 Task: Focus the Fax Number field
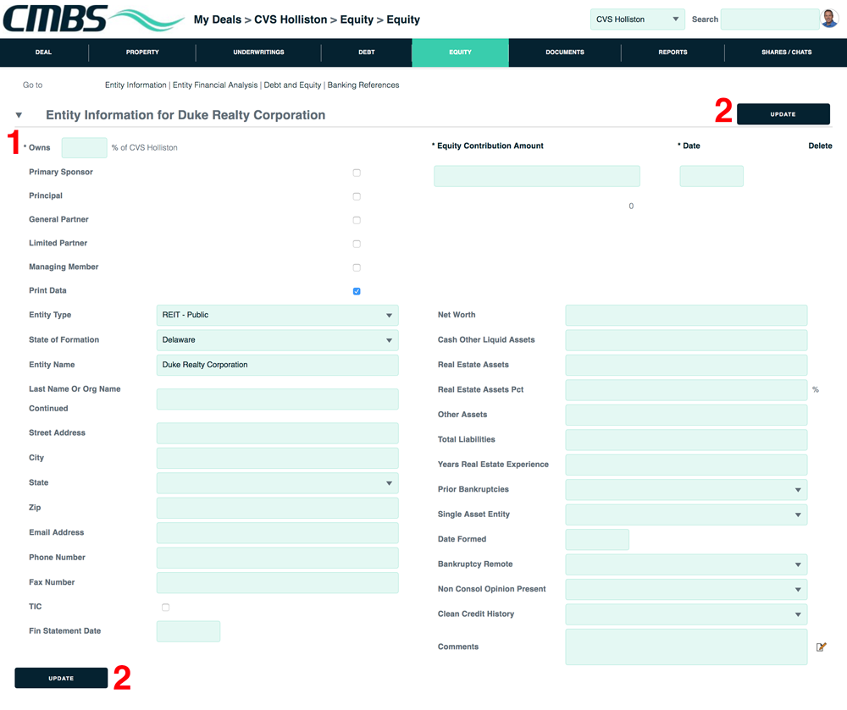coord(278,583)
